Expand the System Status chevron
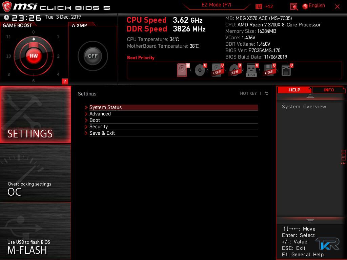 86,107
